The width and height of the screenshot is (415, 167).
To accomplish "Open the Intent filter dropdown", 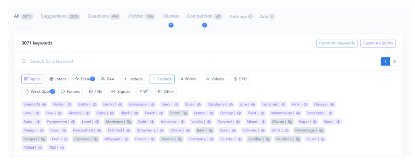I will [x=58, y=79].
